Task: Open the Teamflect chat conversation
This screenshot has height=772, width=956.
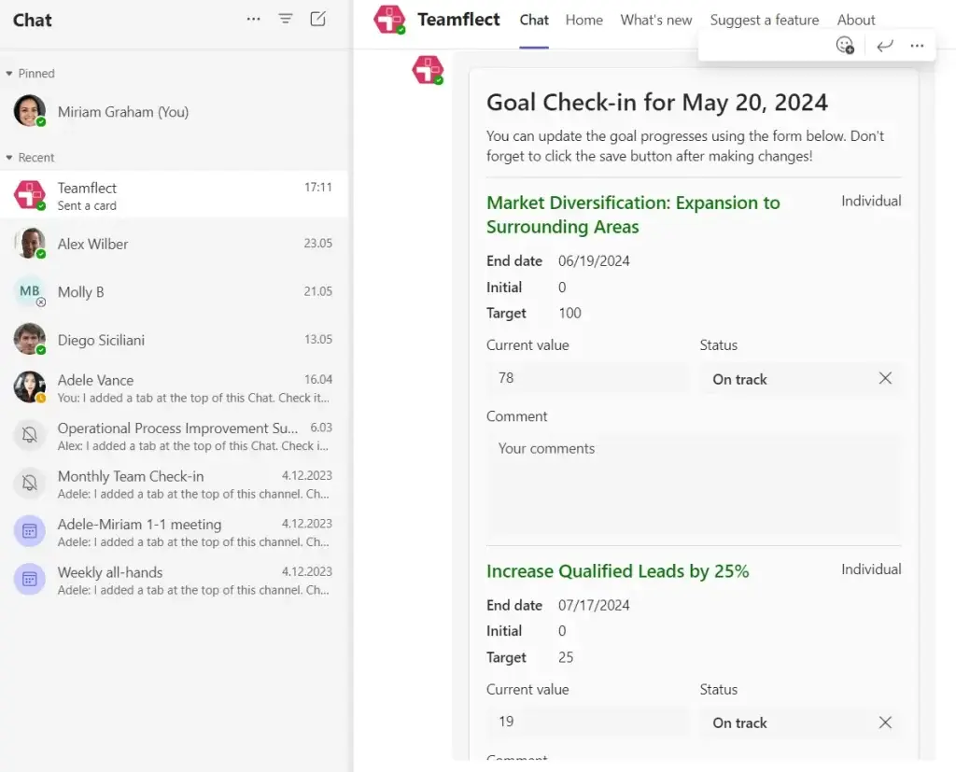Action: pos(174,195)
